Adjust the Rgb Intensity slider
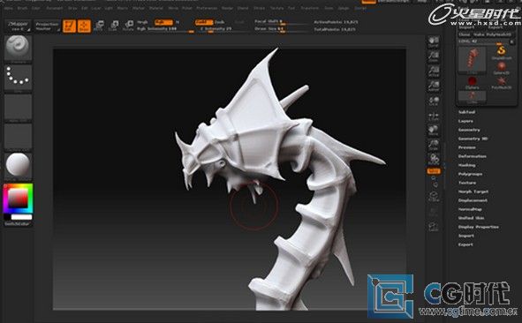The width and height of the screenshot is (522, 323). pyautogui.click(x=166, y=29)
